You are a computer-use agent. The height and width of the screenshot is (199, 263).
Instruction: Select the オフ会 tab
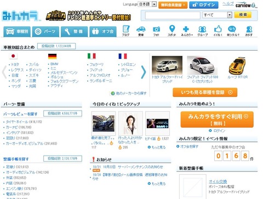tap(103, 31)
